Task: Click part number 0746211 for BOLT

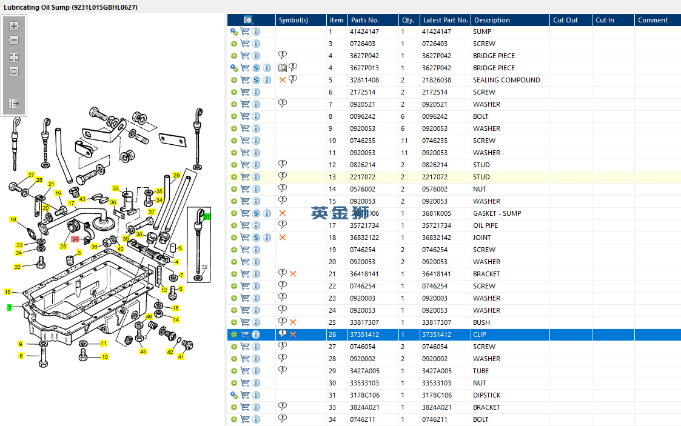Action: 362,419
